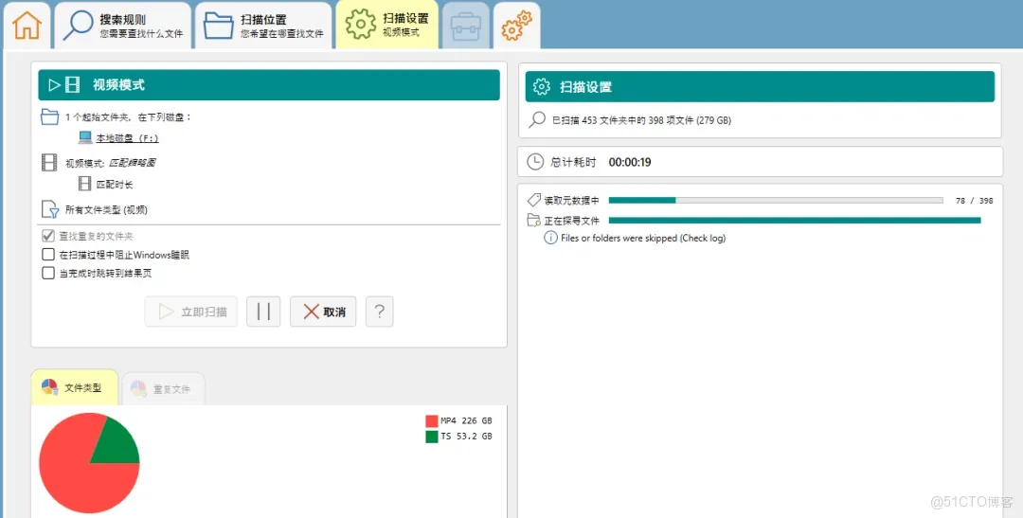Image resolution: width=1023 pixels, height=518 pixels.
Task: Click the computer icon beside 本地磁盘
Action: pos(85,137)
